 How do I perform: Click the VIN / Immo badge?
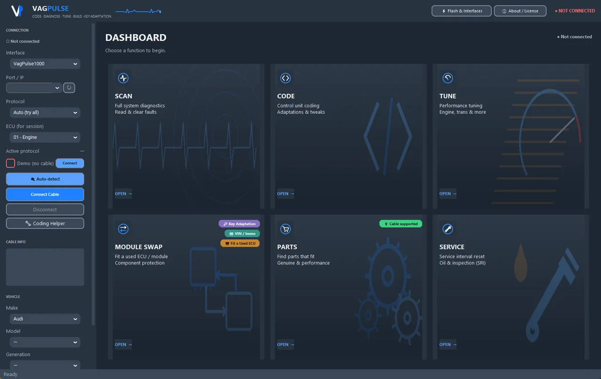pos(242,234)
